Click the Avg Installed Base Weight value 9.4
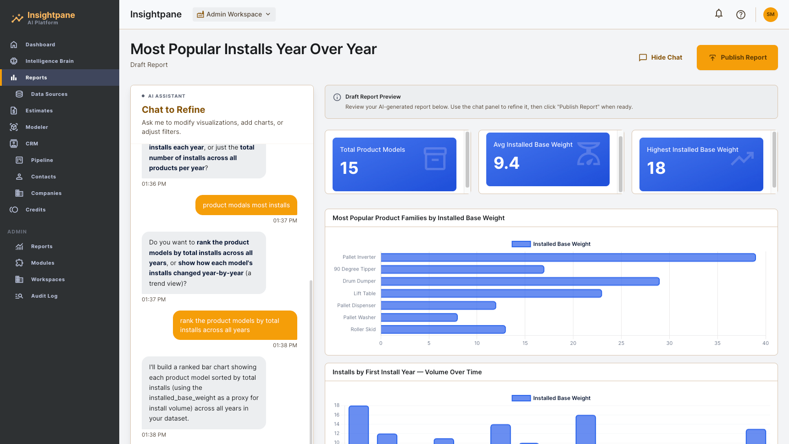The height and width of the screenshot is (444, 789). point(506,163)
